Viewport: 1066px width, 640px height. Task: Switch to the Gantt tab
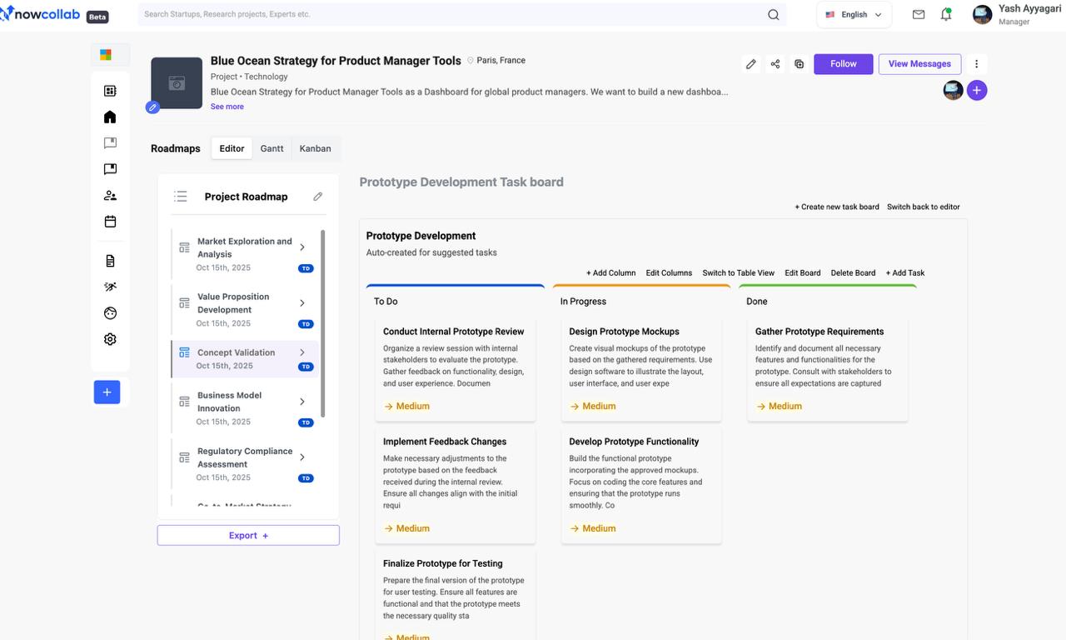[x=271, y=148]
